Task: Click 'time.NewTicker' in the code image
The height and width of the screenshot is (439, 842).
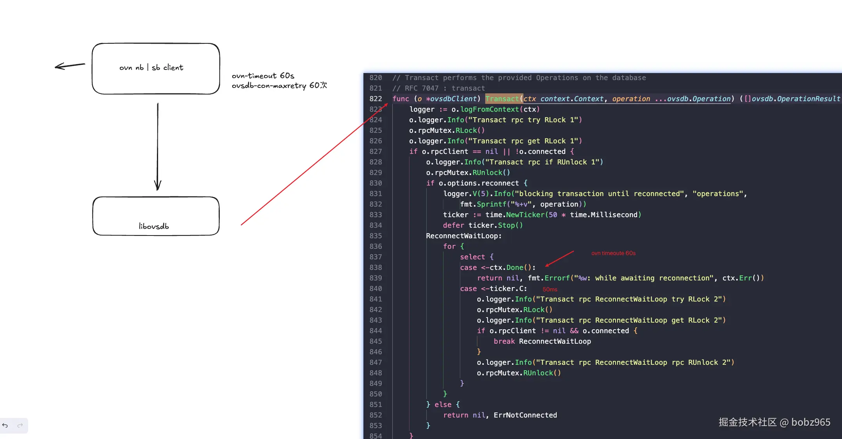Action: 514,215
